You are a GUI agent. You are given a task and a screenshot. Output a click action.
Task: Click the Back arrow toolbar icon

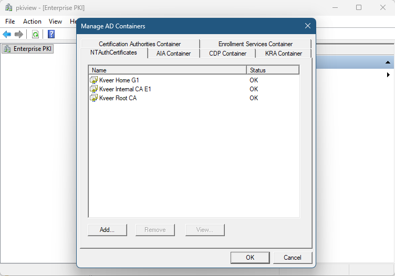click(7, 34)
